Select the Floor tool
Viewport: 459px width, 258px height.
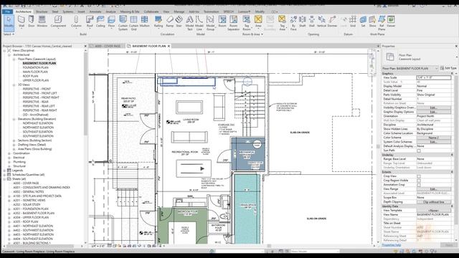[111, 22]
